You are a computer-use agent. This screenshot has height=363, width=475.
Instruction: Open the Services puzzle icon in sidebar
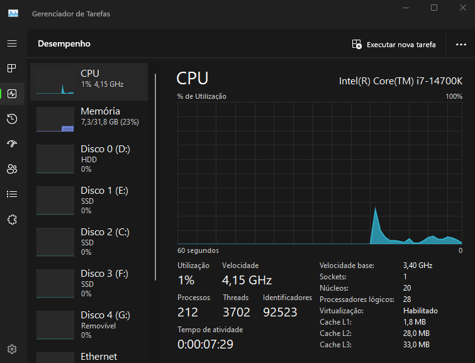pyautogui.click(x=12, y=220)
